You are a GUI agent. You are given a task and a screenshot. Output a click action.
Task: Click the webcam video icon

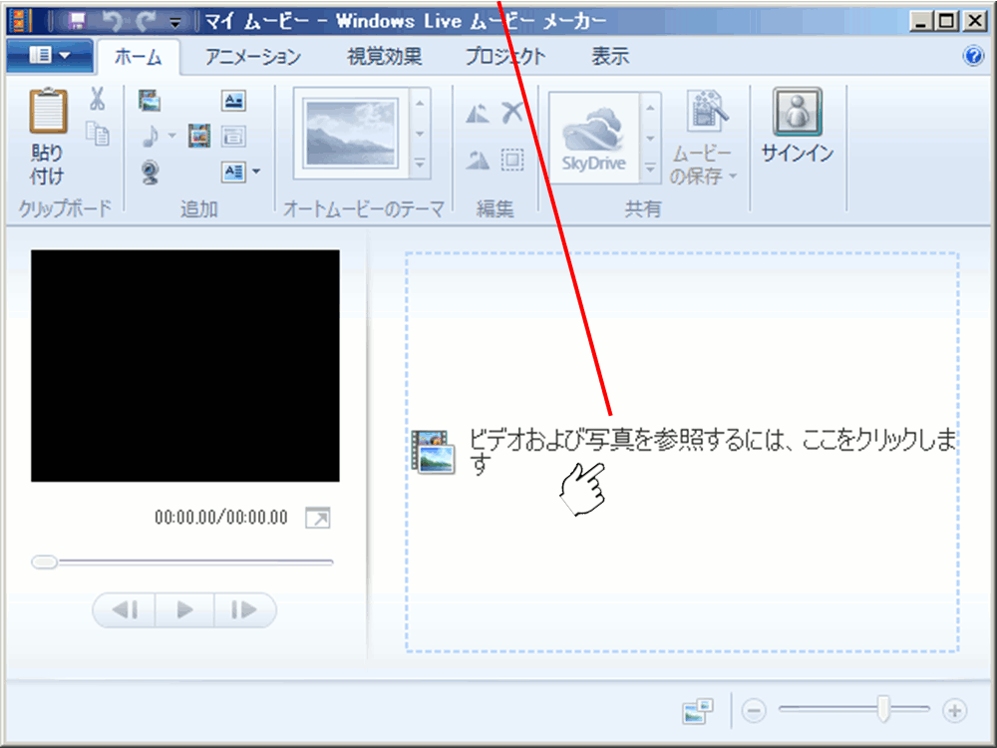point(150,173)
